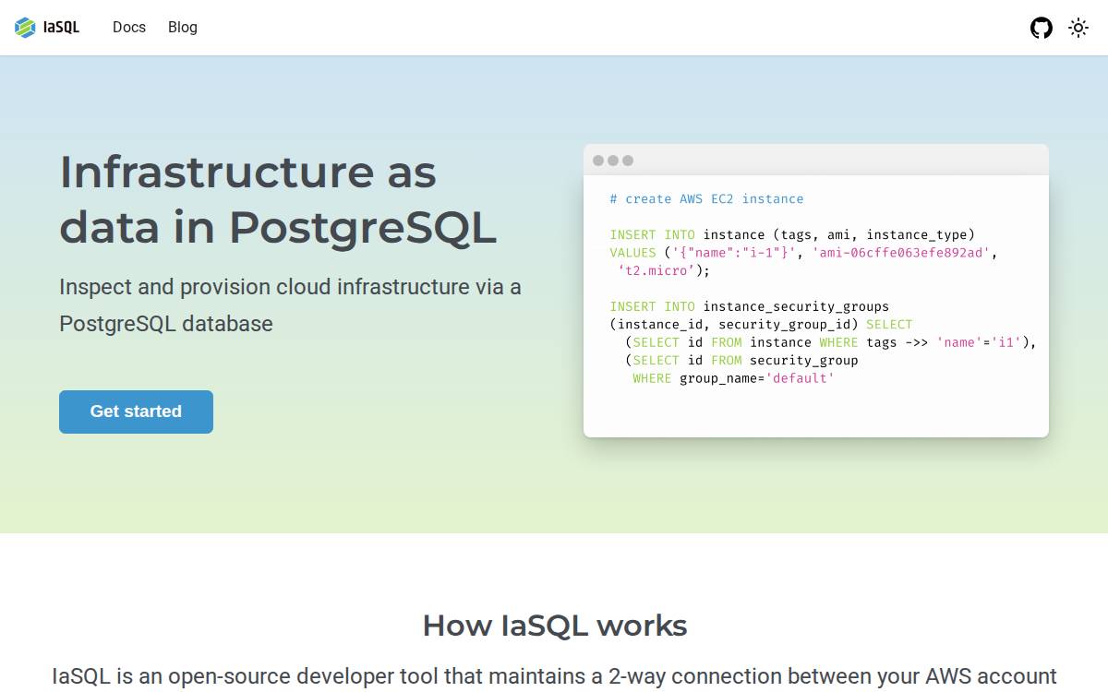The height and width of the screenshot is (692, 1108).
Task: Click the Get started button
Action: (136, 412)
